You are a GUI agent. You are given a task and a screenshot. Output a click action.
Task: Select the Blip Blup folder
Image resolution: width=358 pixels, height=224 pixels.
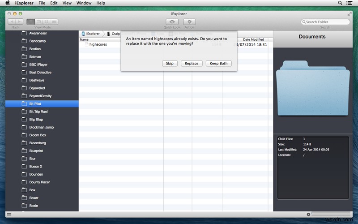tap(42, 119)
